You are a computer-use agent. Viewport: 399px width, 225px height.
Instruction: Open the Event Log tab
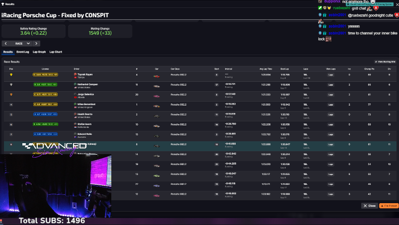tap(23, 52)
